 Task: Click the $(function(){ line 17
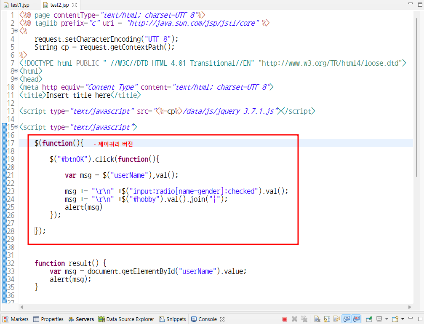click(59, 143)
